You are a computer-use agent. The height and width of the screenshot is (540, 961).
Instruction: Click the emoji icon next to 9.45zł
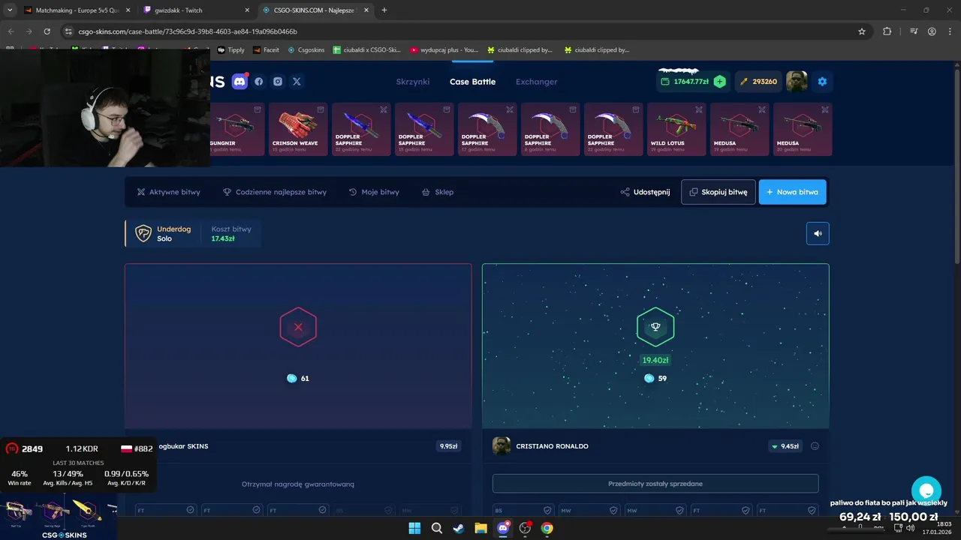pyautogui.click(x=815, y=446)
